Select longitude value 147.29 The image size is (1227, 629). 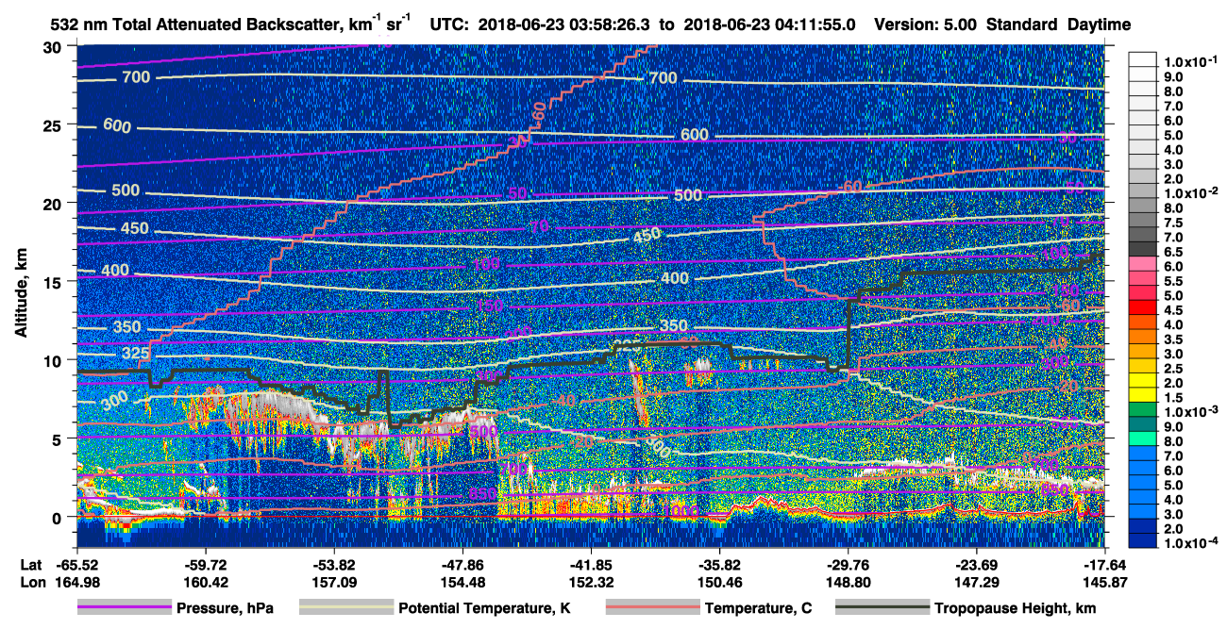976,581
